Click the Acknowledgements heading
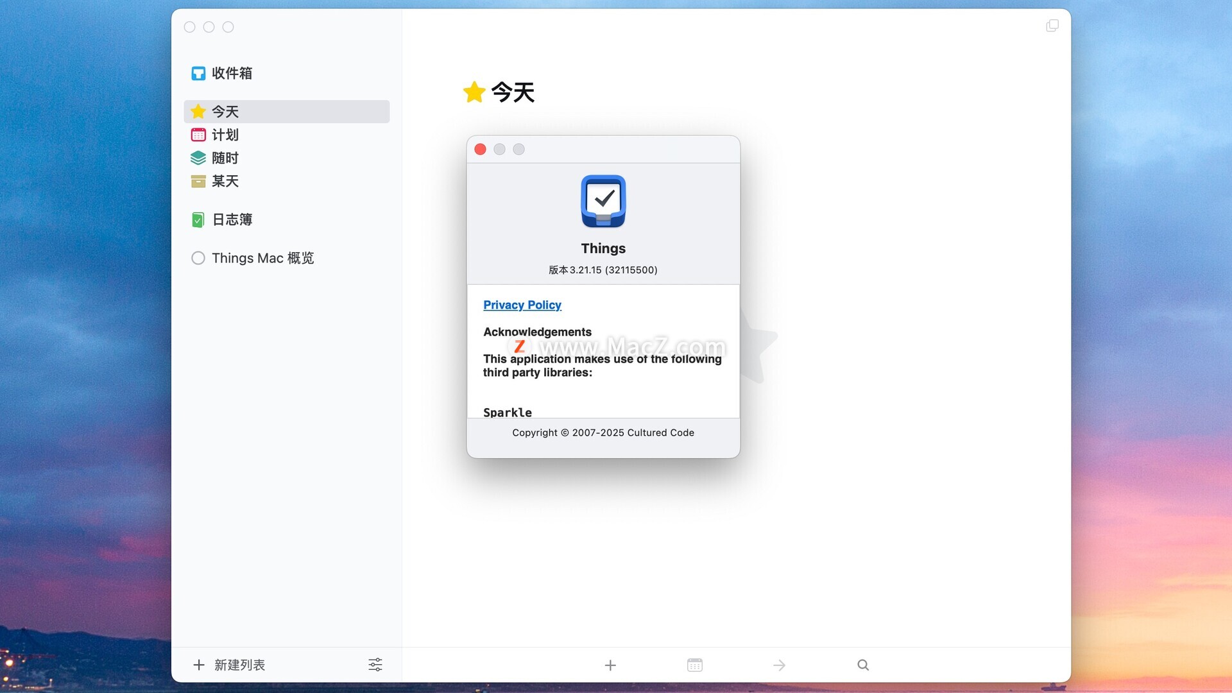This screenshot has height=693, width=1232. [x=537, y=332]
